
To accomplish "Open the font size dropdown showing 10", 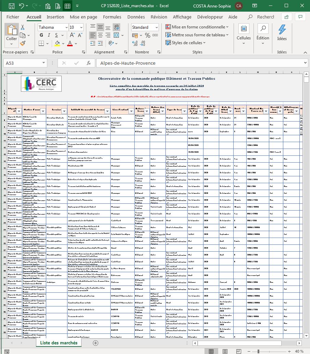I will pos(81,27).
